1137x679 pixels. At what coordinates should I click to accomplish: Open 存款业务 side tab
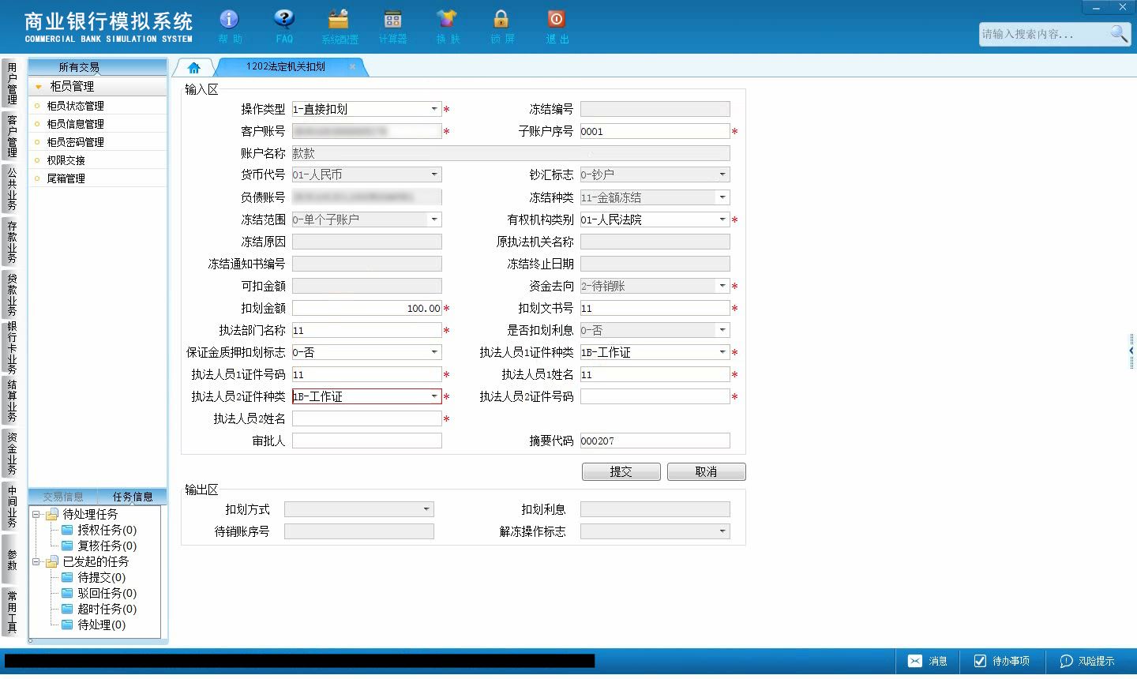coord(12,242)
